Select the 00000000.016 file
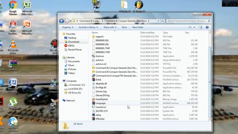This screenshot has height=134, width=238. pyautogui.click(x=102, y=41)
